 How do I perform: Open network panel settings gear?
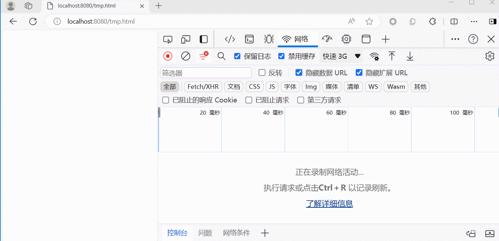[490, 56]
